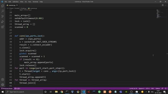
Task: Open the Windows Start button
Action: (x=3, y=92)
